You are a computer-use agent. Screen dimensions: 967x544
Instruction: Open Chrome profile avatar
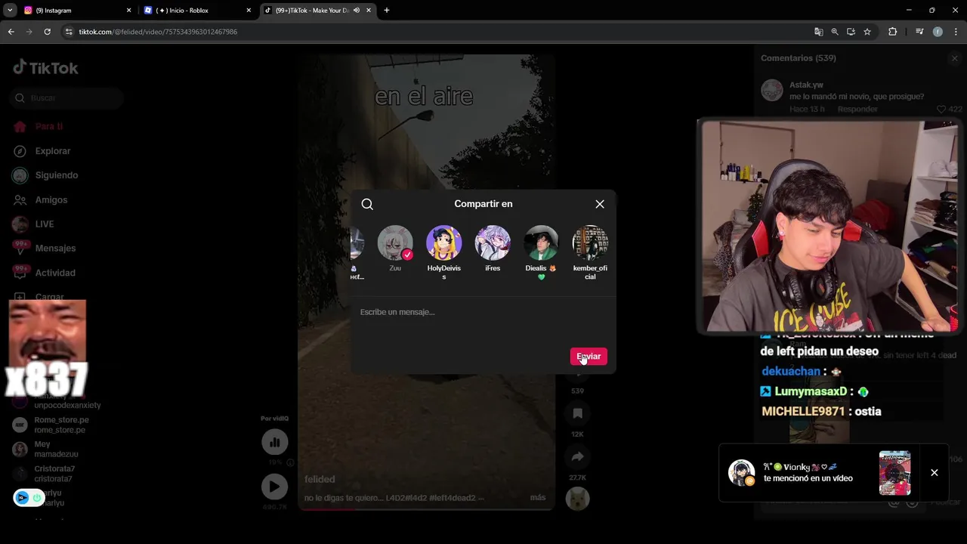[938, 32]
